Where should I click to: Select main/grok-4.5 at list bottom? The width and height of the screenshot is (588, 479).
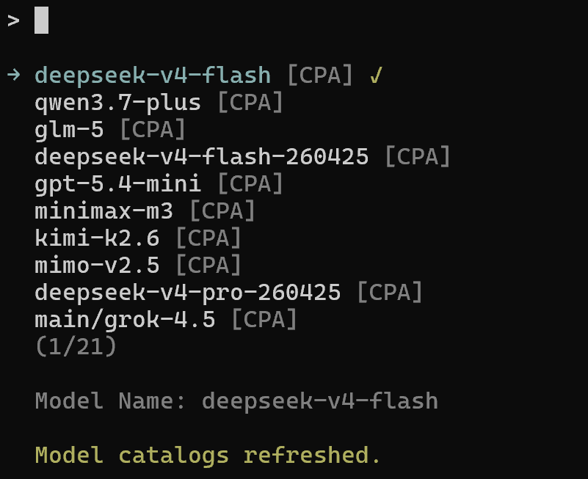pos(165,320)
